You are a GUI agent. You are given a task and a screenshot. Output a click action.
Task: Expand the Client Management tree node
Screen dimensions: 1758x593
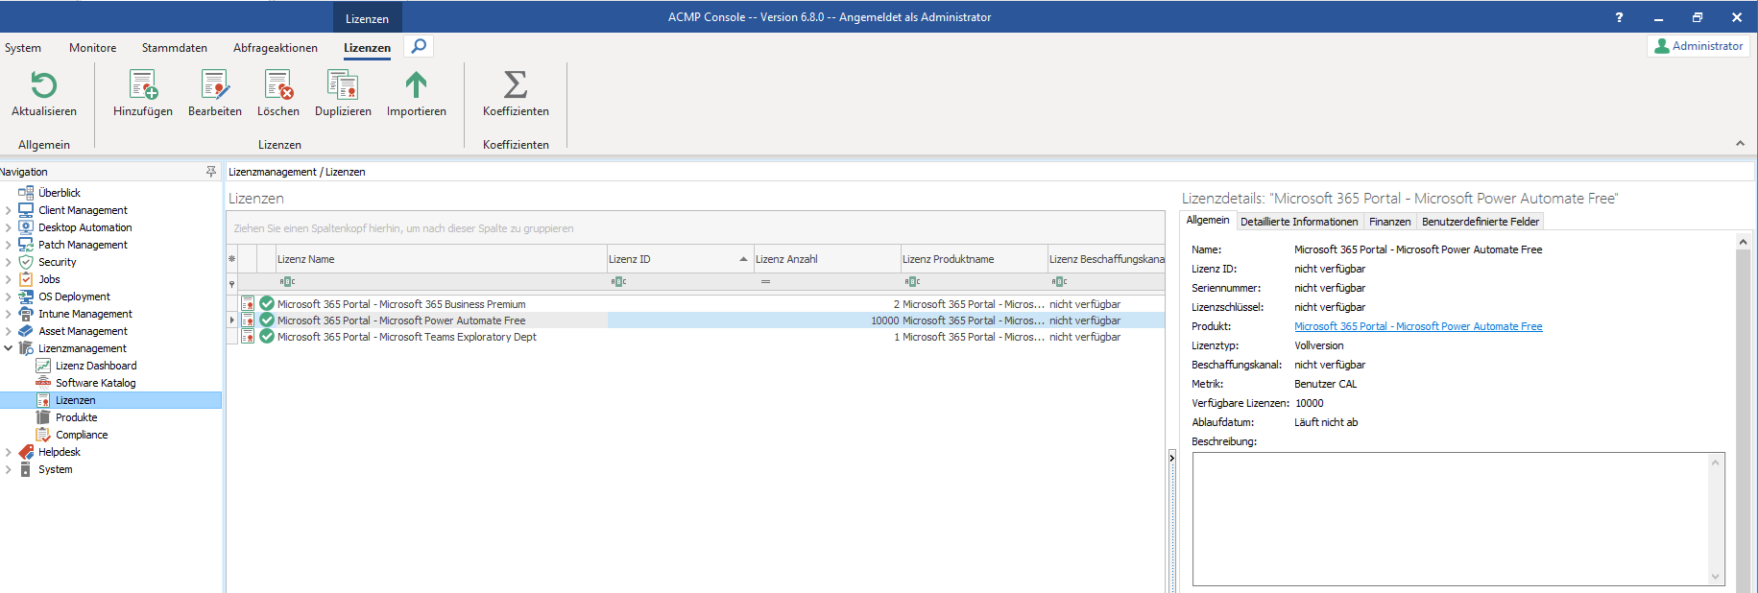coord(9,210)
